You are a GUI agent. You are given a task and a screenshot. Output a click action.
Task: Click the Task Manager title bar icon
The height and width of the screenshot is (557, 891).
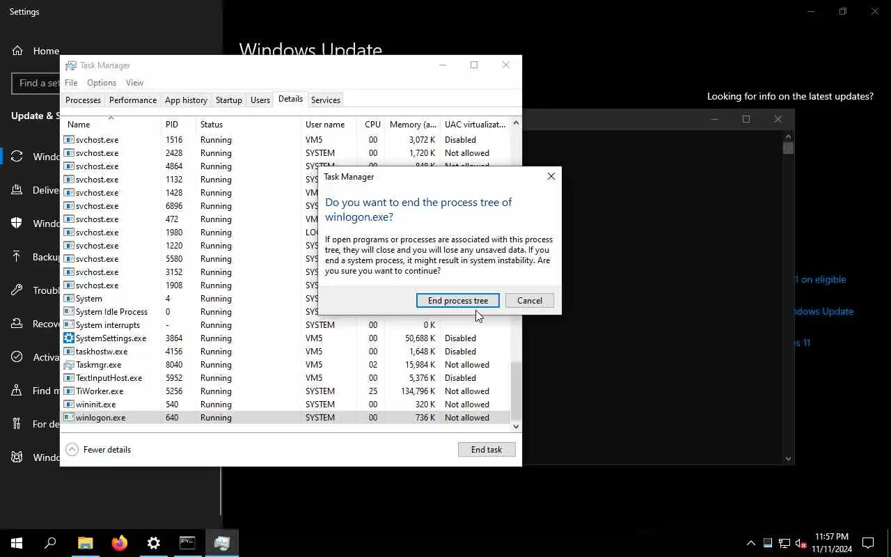click(x=70, y=65)
